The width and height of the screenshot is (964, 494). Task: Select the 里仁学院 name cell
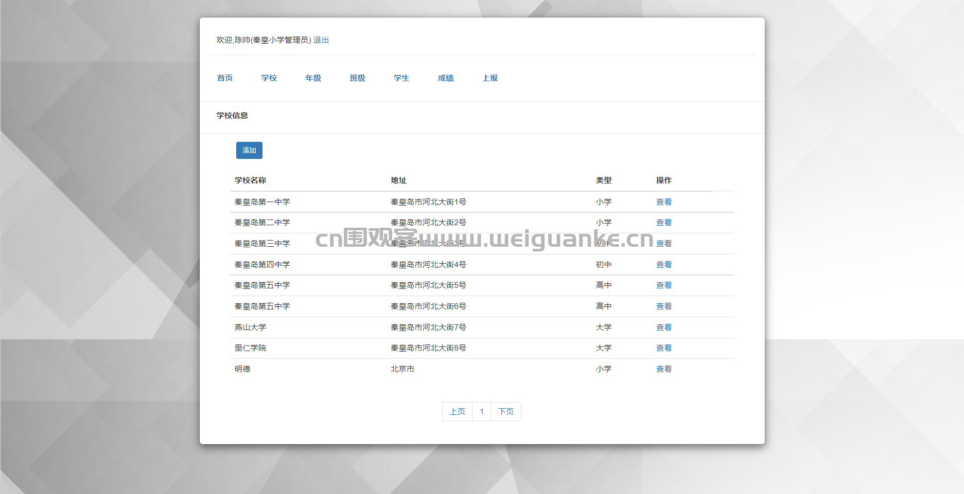250,348
